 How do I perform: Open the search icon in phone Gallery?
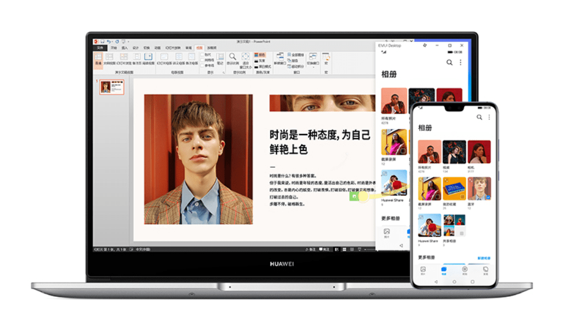pos(479,117)
